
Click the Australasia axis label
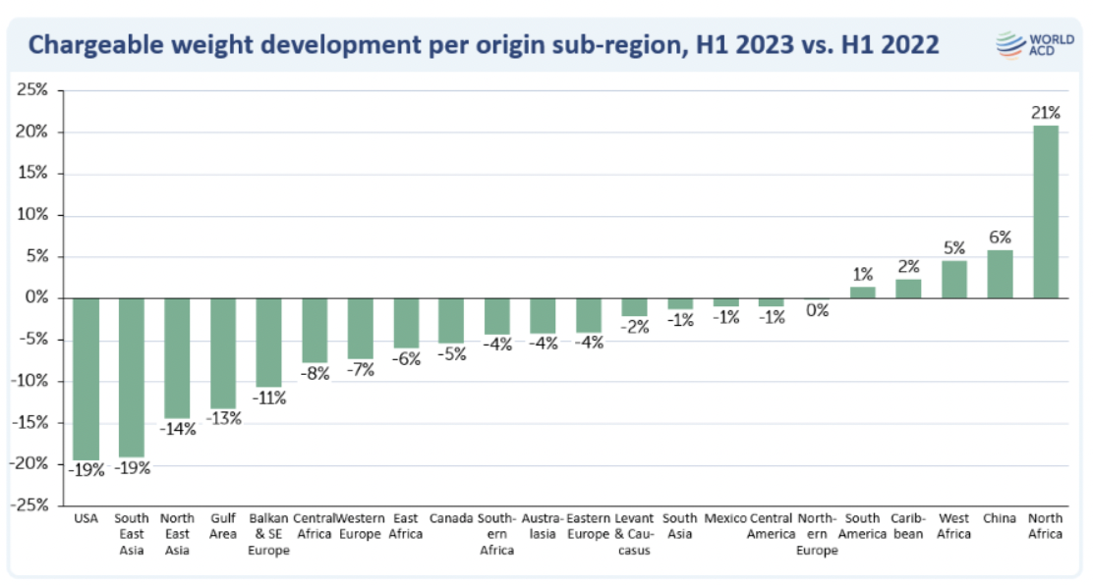pyautogui.click(x=543, y=526)
